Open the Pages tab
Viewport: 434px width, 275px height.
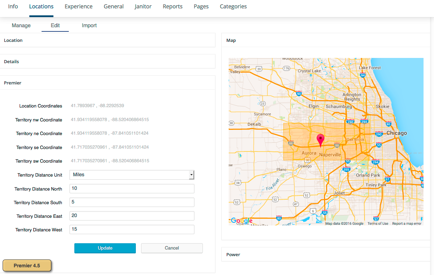[201, 7]
